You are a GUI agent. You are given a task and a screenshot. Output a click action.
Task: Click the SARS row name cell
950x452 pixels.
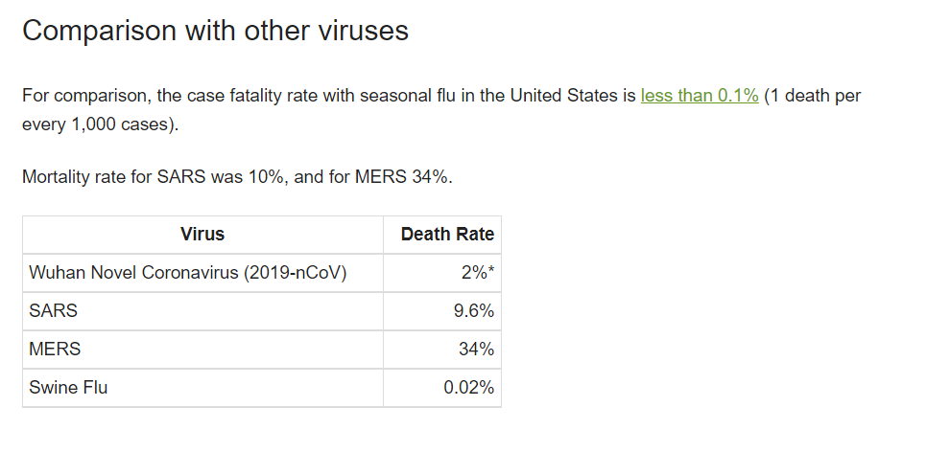(x=203, y=311)
